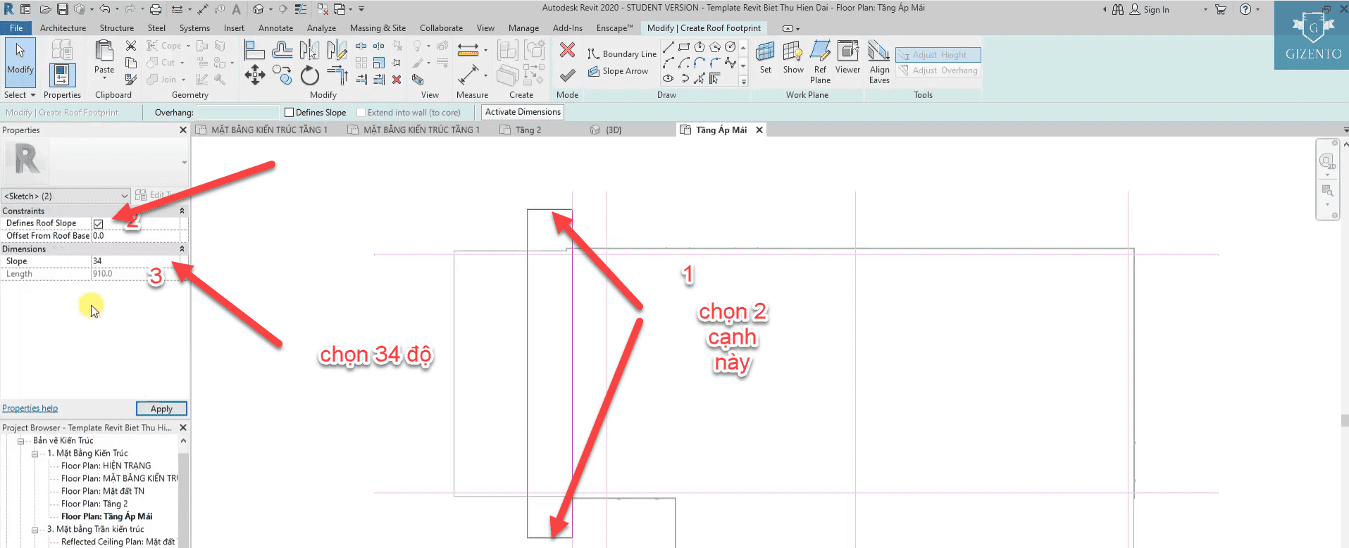Enable Defines Slope in options bar
This screenshot has width=1349, height=548.
(289, 113)
